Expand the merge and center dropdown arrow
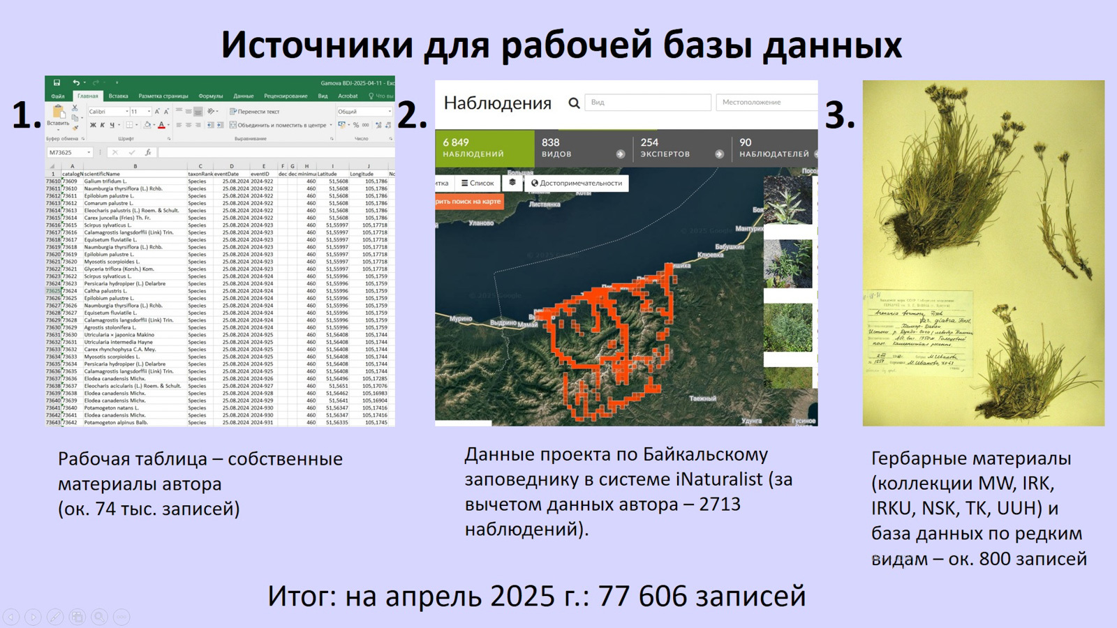Image resolution: width=1117 pixels, height=628 pixels. click(330, 126)
